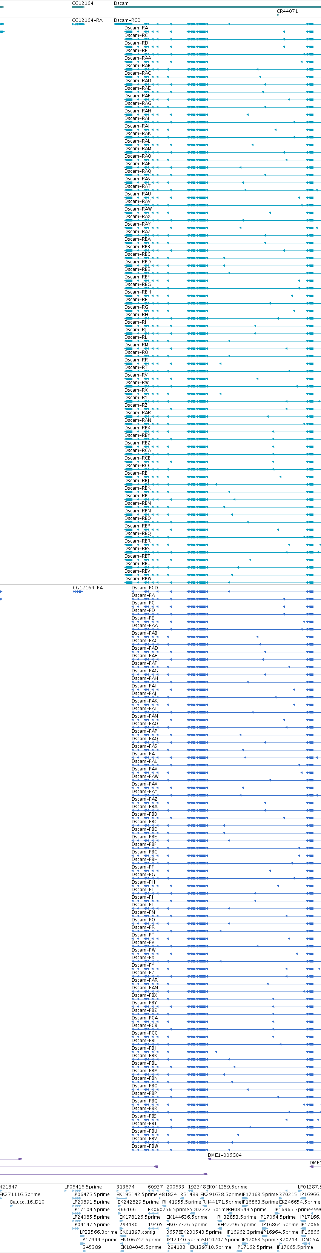Pick the Dscam-PAL protein label
Viewport: 321px width, 1253px height.
point(144,708)
